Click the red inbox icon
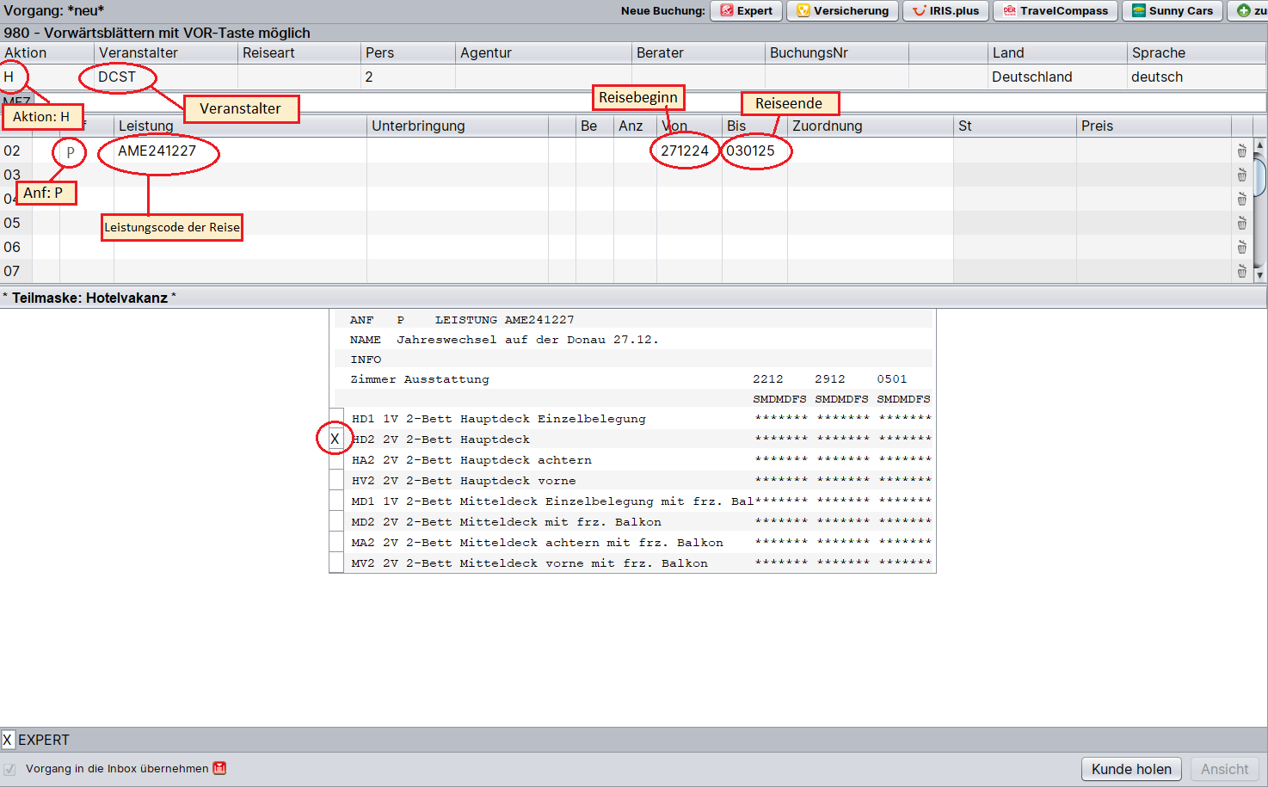Image resolution: width=1268 pixels, height=787 pixels. 220,768
